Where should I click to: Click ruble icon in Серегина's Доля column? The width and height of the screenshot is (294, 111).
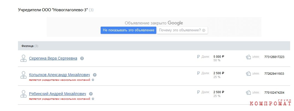[x=198, y=57]
